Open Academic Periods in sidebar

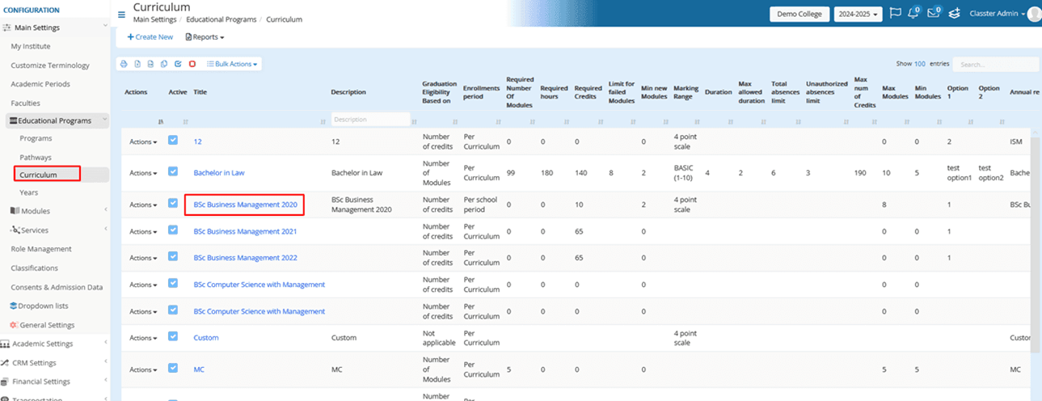pos(40,84)
